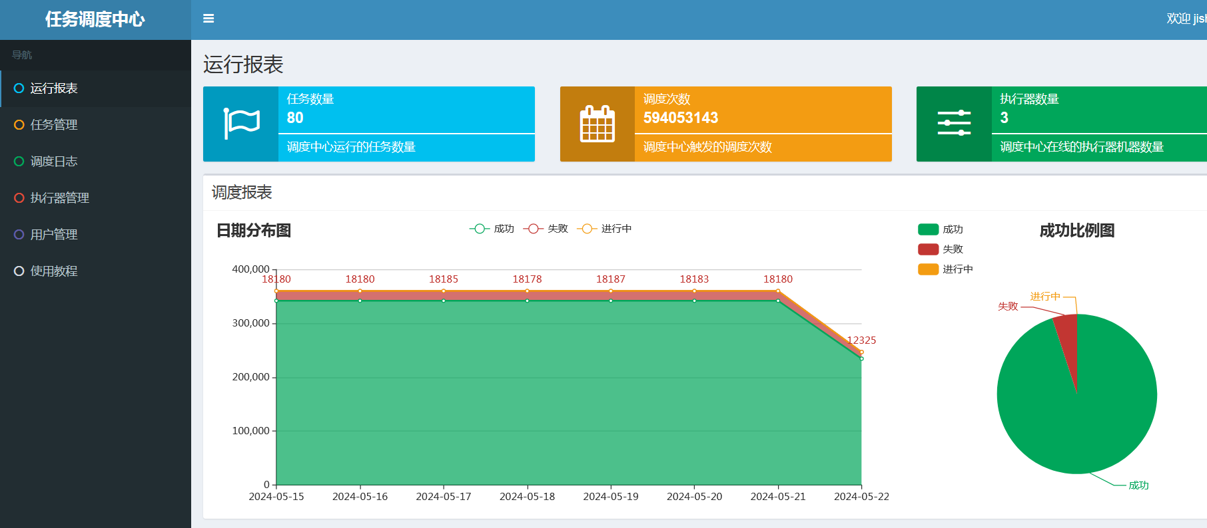
Task: Click the 18178 failure value label
Action: (527, 279)
